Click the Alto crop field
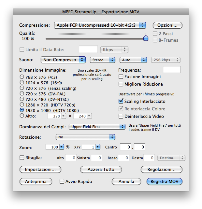 pos(71,158)
